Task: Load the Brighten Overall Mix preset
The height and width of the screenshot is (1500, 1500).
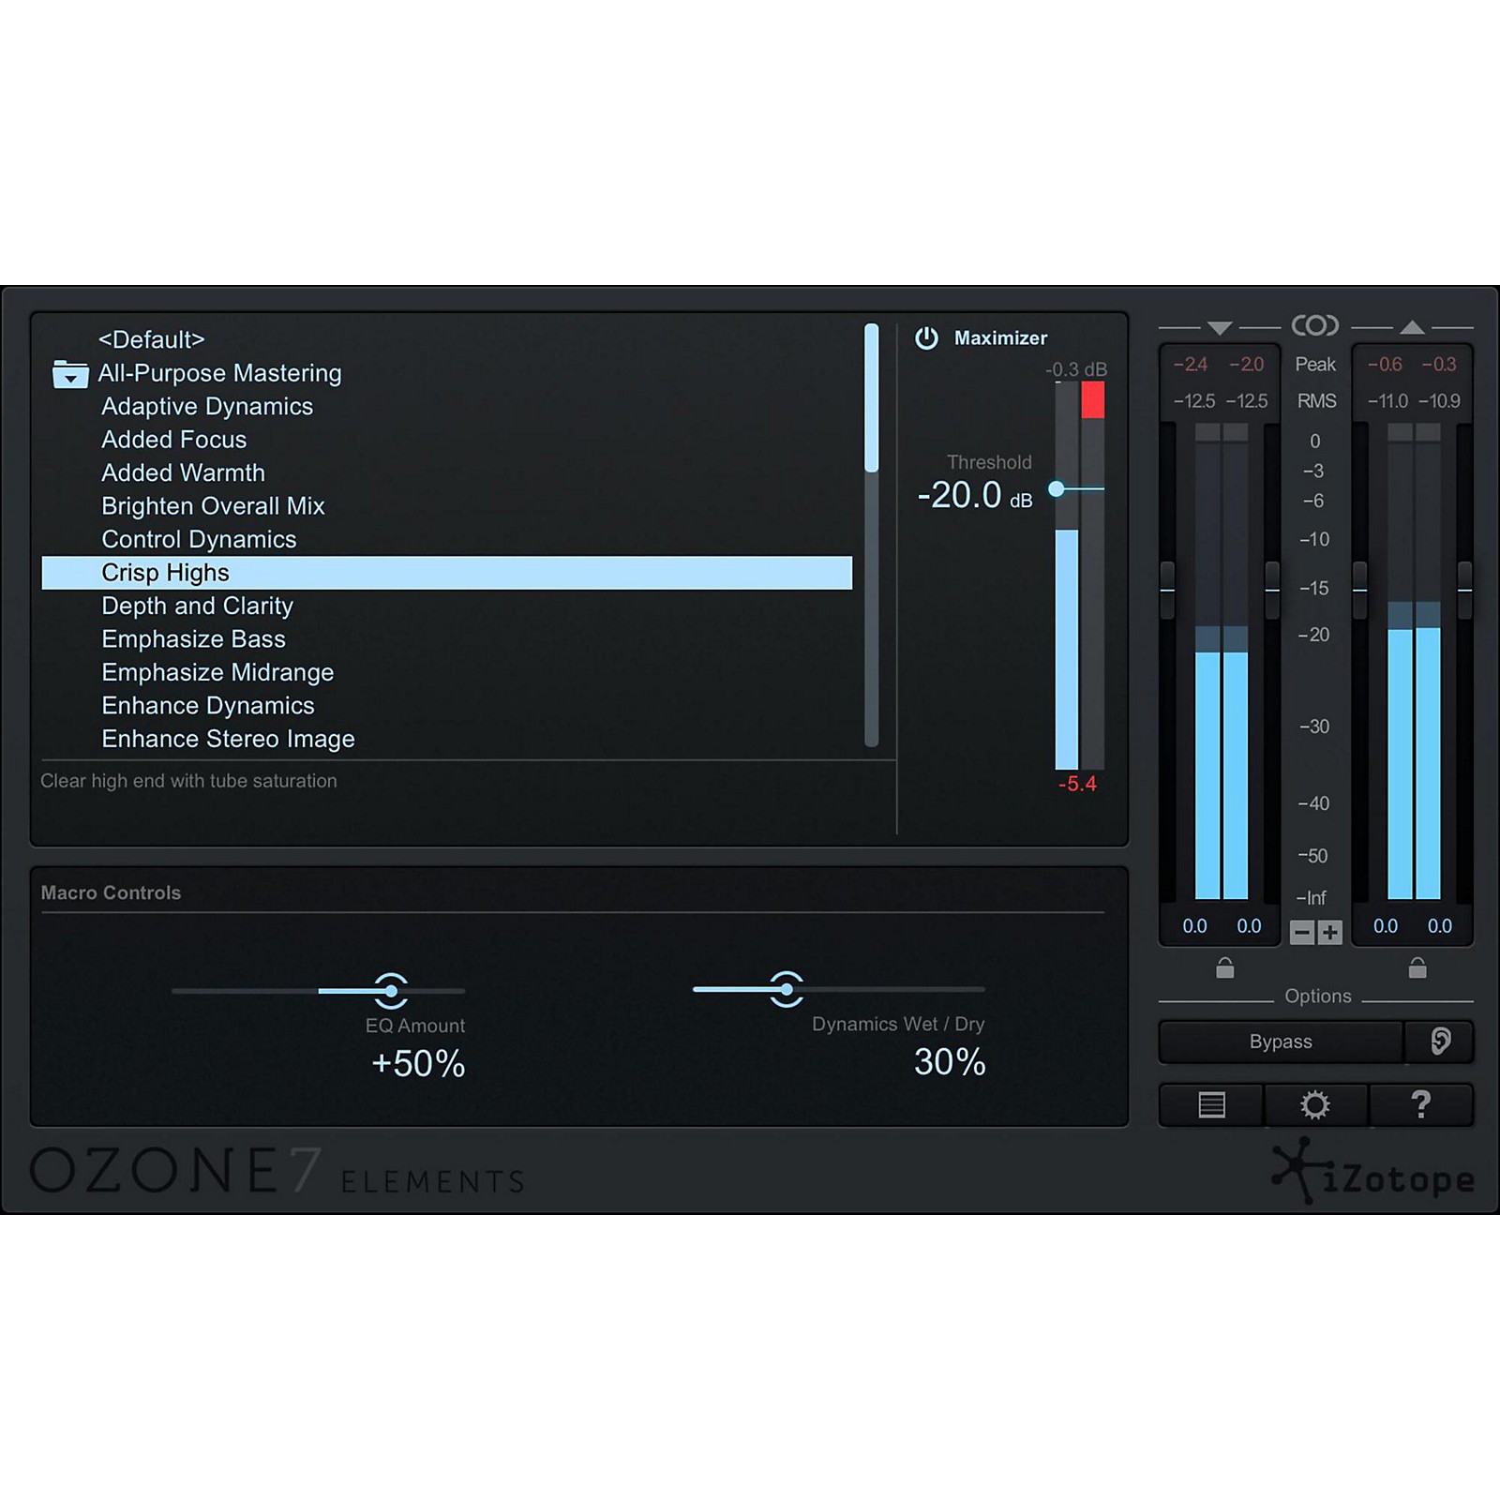Action: coord(213,506)
